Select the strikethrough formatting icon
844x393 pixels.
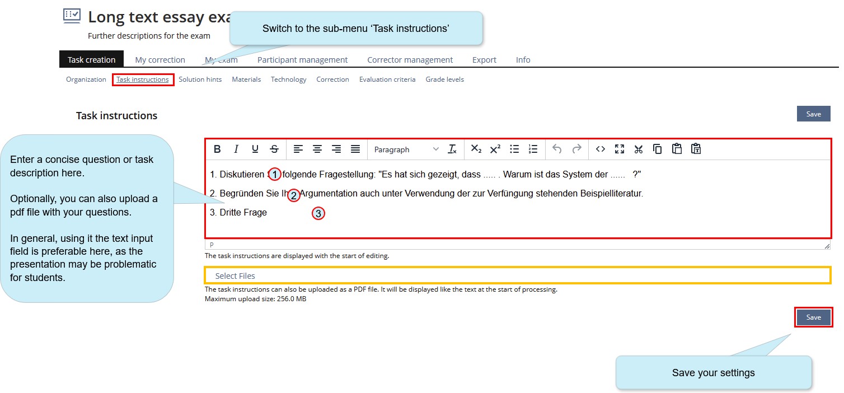coord(274,149)
